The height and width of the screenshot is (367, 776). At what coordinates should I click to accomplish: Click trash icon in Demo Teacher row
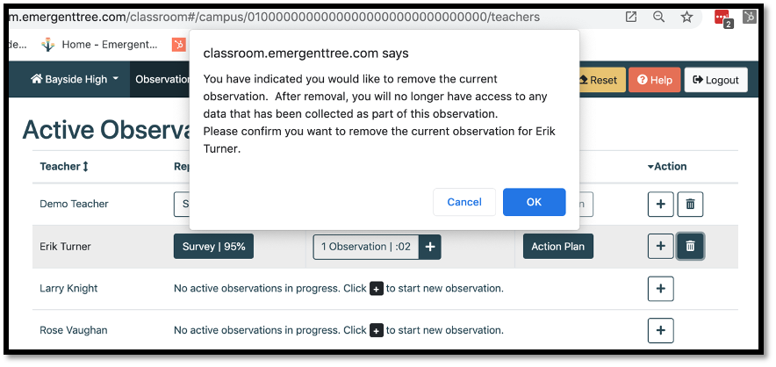[690, 205]
